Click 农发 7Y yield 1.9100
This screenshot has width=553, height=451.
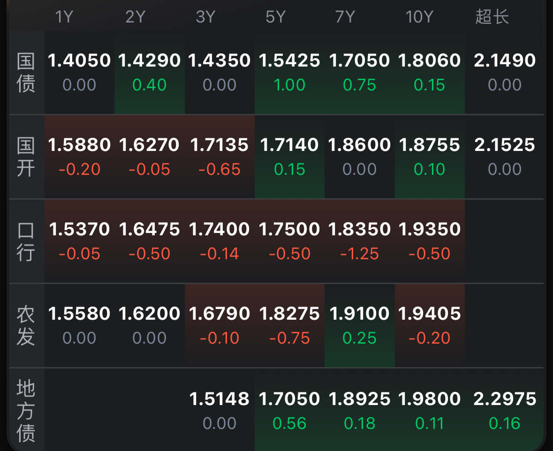[x=359, y=314]
